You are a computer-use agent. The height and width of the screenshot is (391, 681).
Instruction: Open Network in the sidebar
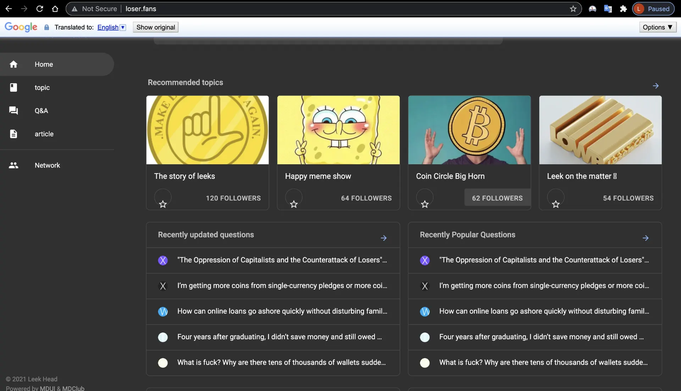[x=57, y=165]
